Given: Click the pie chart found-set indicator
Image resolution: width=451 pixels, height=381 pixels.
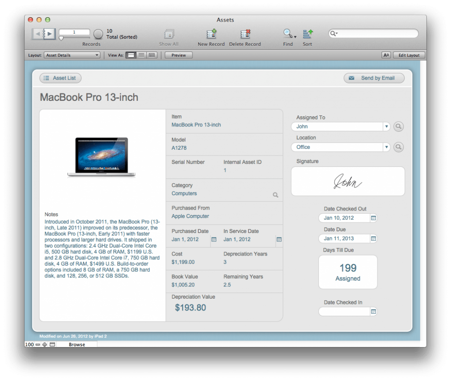Looking at the screenshot, I should (98, 34).
